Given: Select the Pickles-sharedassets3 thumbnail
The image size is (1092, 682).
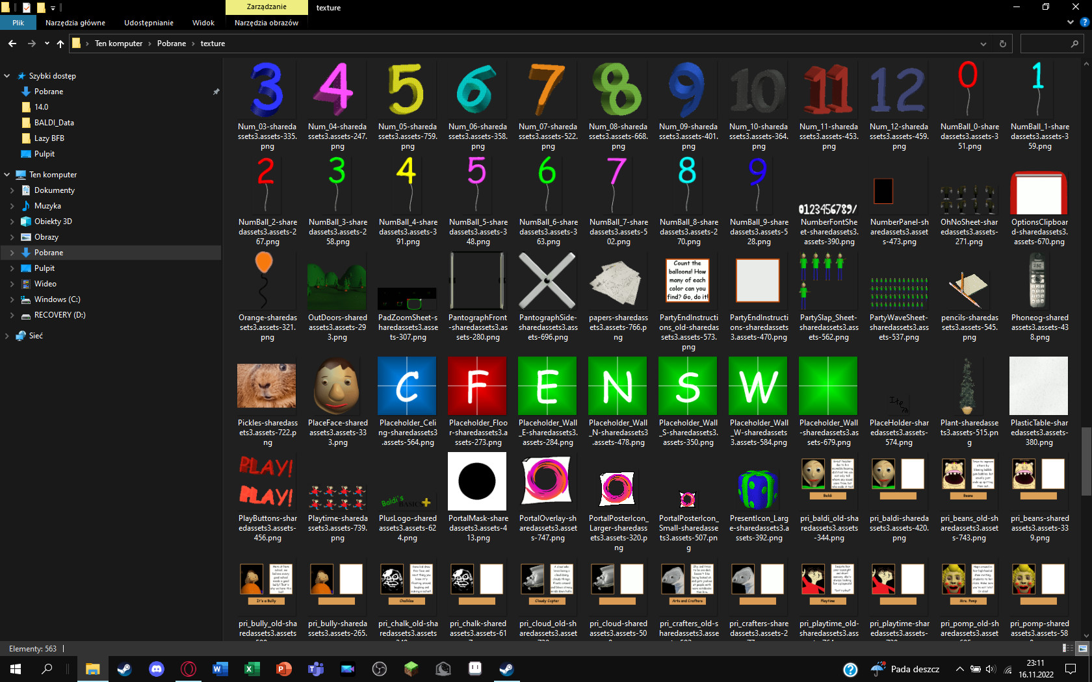Looking at the screenshot, I should tap(266, 385).
